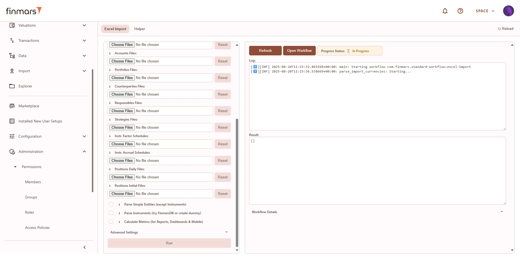Expand the Transactions menu chevron
The image size is (520, 259).
(84, 40)
